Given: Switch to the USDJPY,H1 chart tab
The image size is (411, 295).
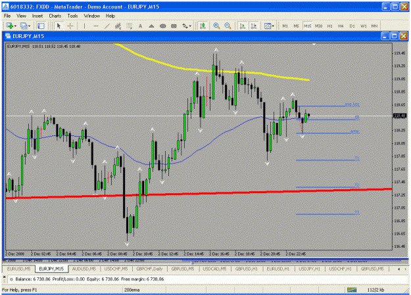Looking at the screenshot, I should click(309, 269).
